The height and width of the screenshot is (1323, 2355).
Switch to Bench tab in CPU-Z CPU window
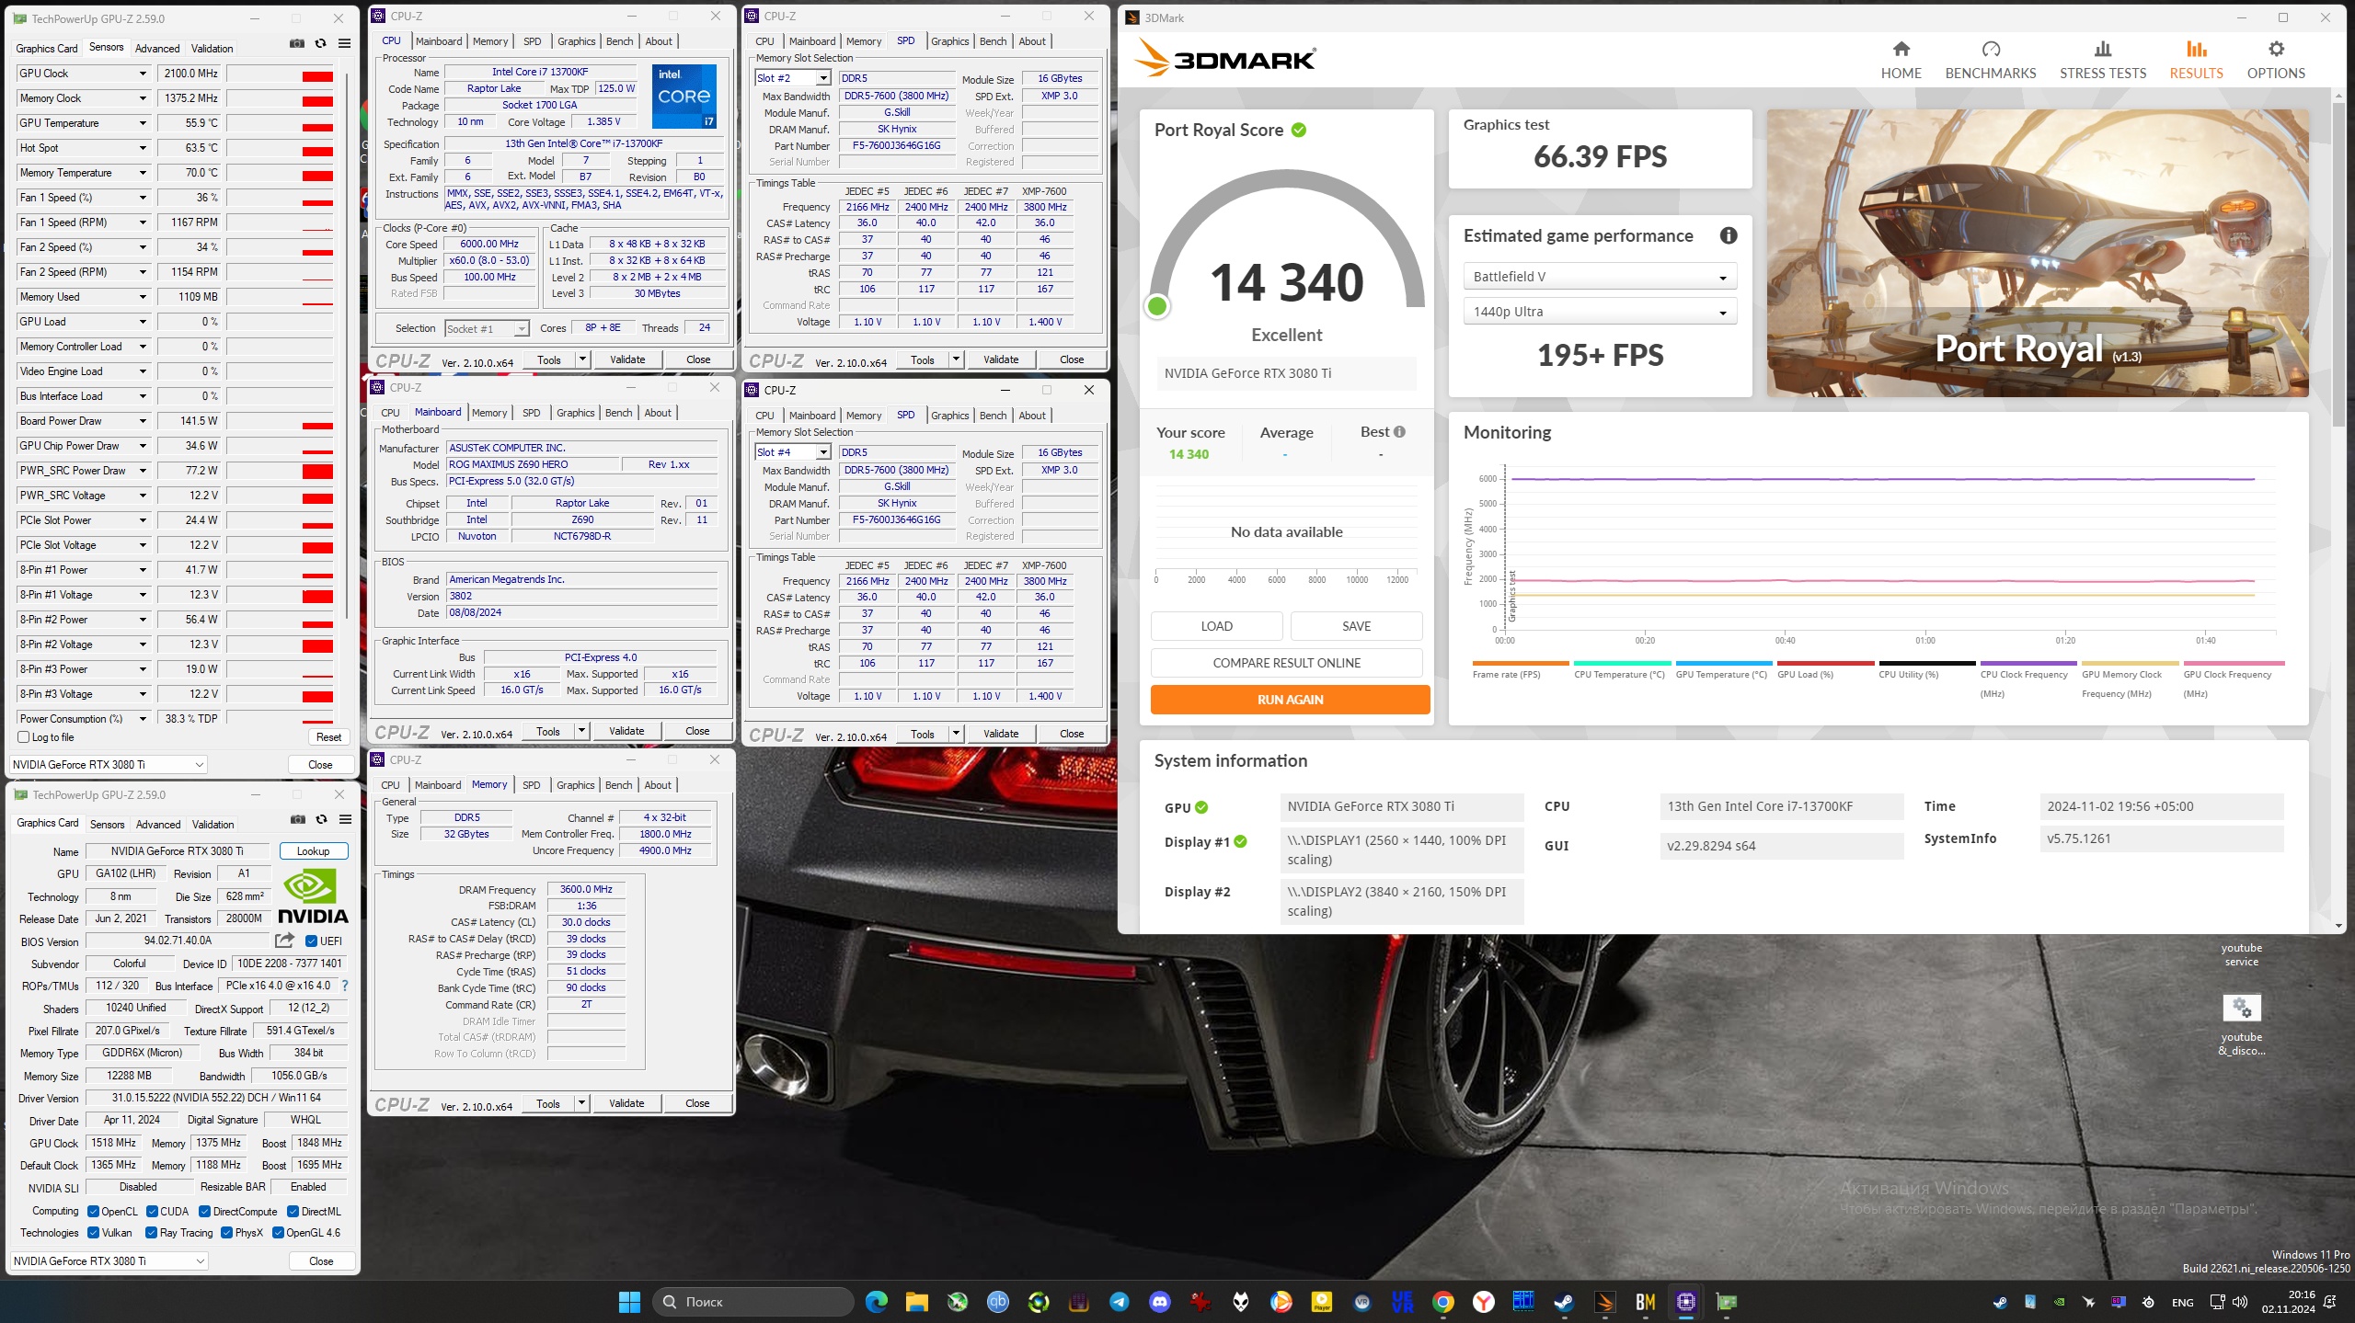click(619, 41)
